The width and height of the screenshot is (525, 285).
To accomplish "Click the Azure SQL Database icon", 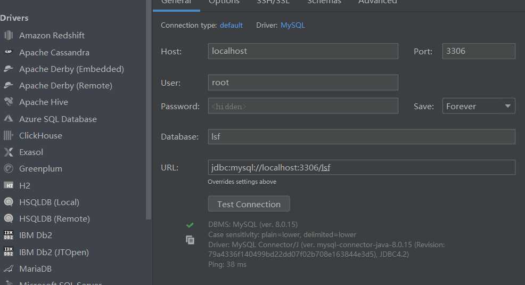I will tap(9, 119).
